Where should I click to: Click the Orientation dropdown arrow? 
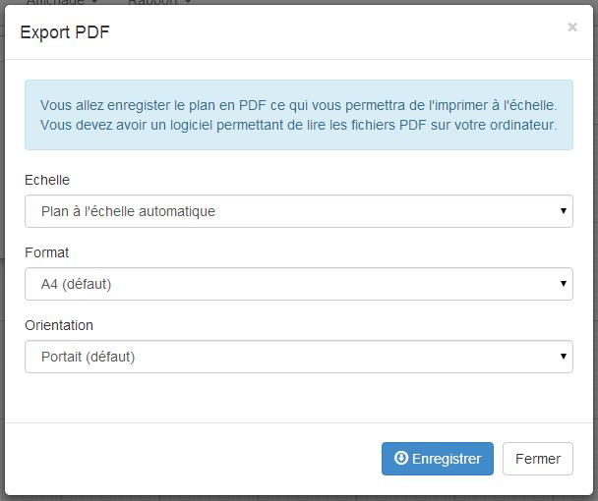click(x=564, y=357)
